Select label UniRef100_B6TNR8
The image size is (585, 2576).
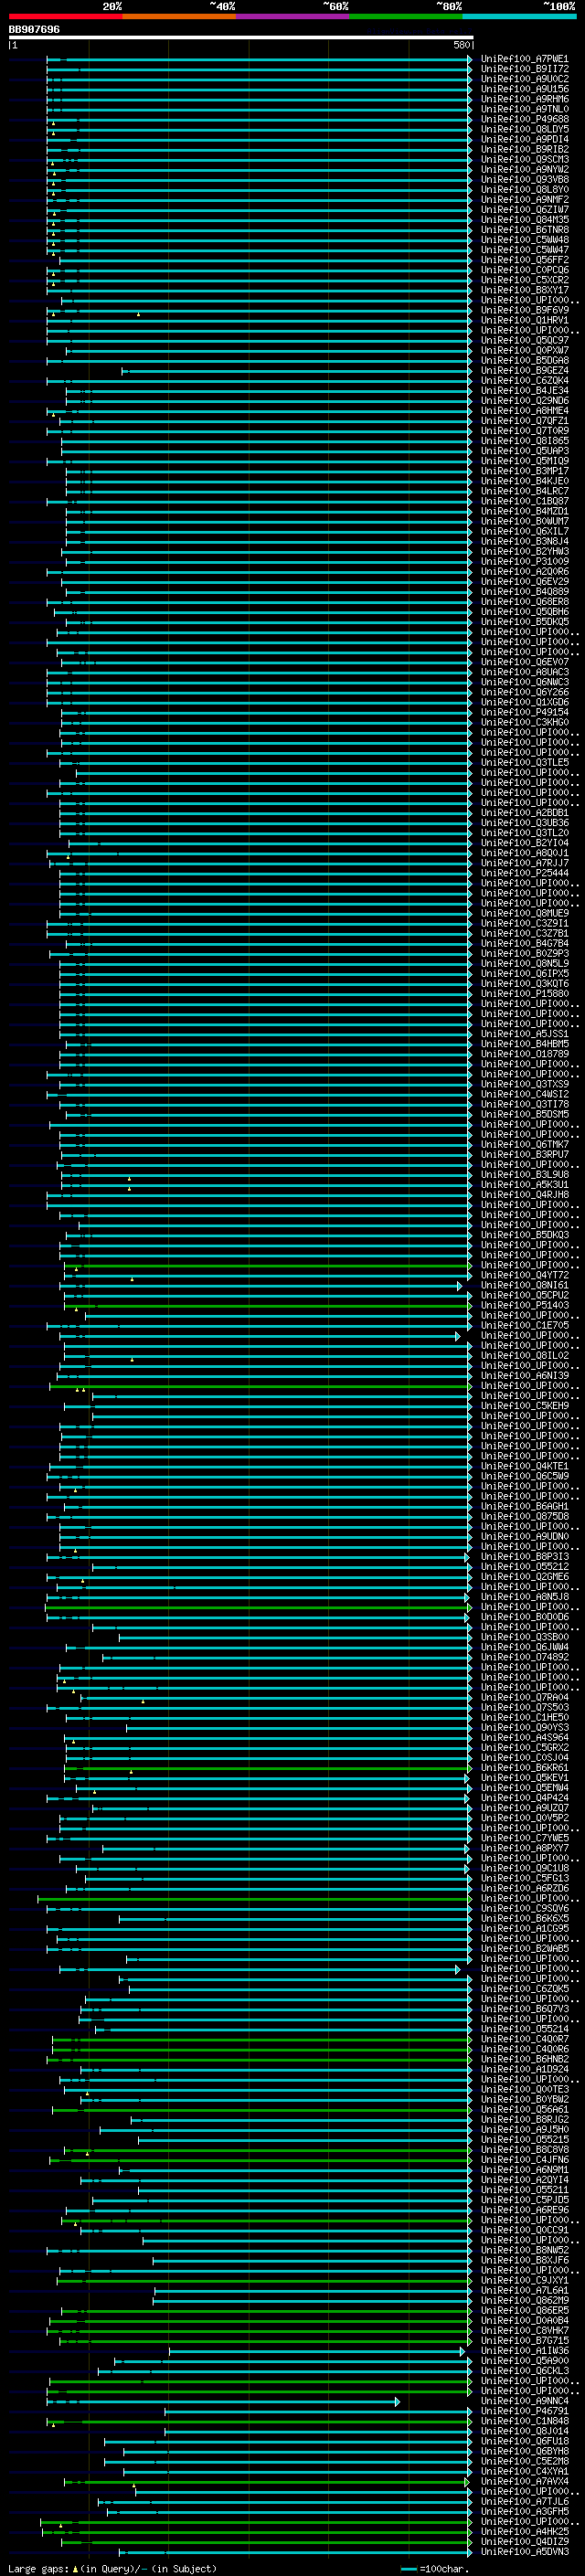524,230
